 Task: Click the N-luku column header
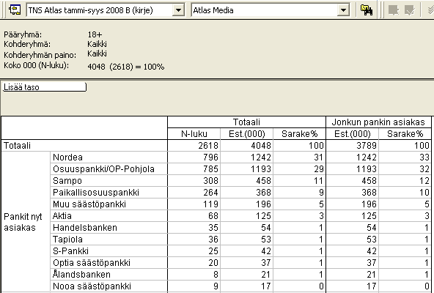pos(194,134)
